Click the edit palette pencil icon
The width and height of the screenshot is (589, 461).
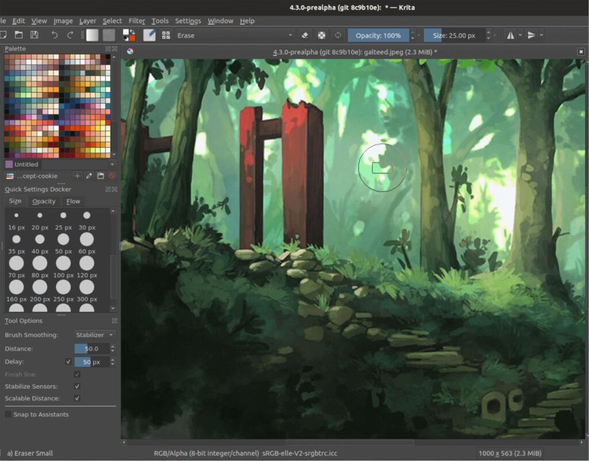click(89, 176)
